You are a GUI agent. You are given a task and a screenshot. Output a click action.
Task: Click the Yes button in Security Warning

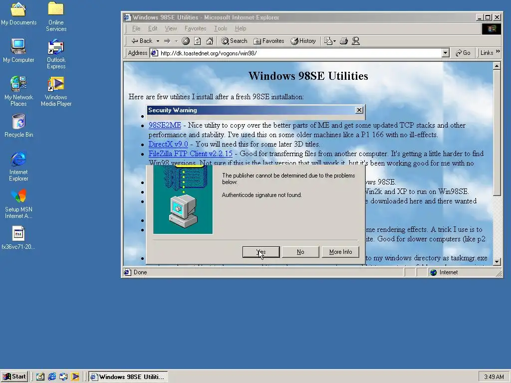(261, 252)
